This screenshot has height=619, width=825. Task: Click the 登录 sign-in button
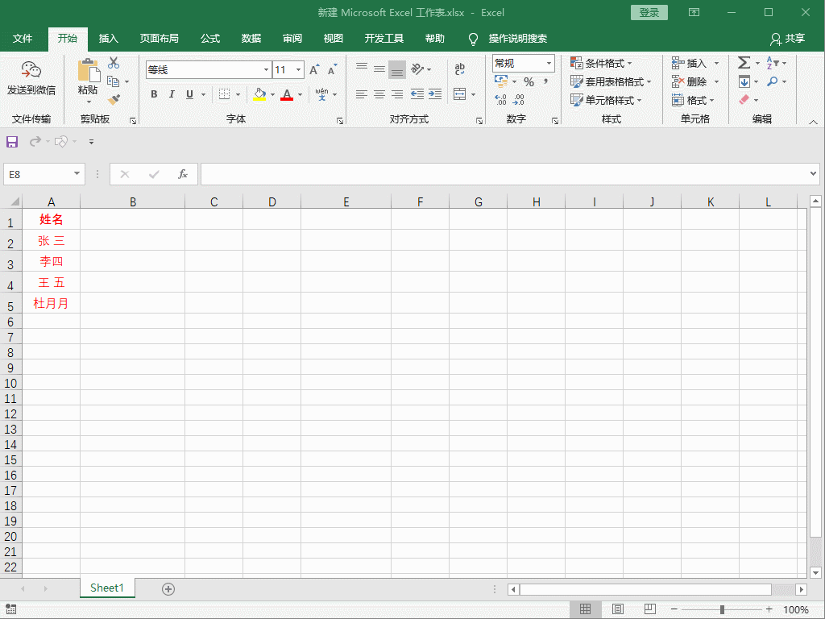tap(649, 12)
